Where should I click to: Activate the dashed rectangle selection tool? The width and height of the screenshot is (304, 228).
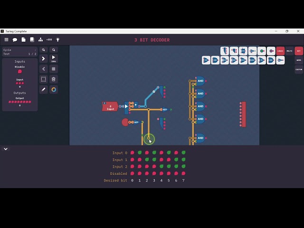coord(43,79)
